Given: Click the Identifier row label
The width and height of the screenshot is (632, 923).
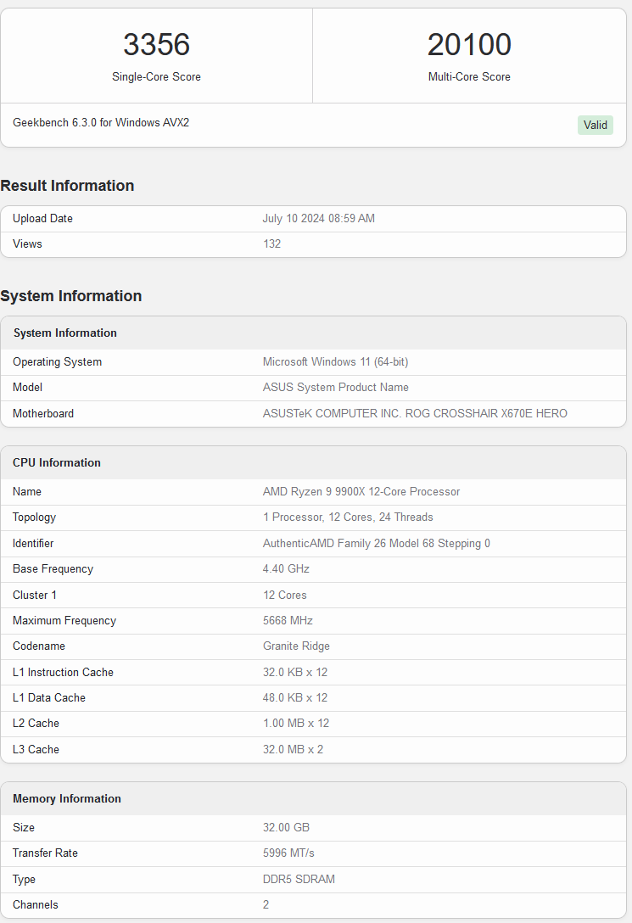Looking at the screenshot, I should tap(33, 543).
